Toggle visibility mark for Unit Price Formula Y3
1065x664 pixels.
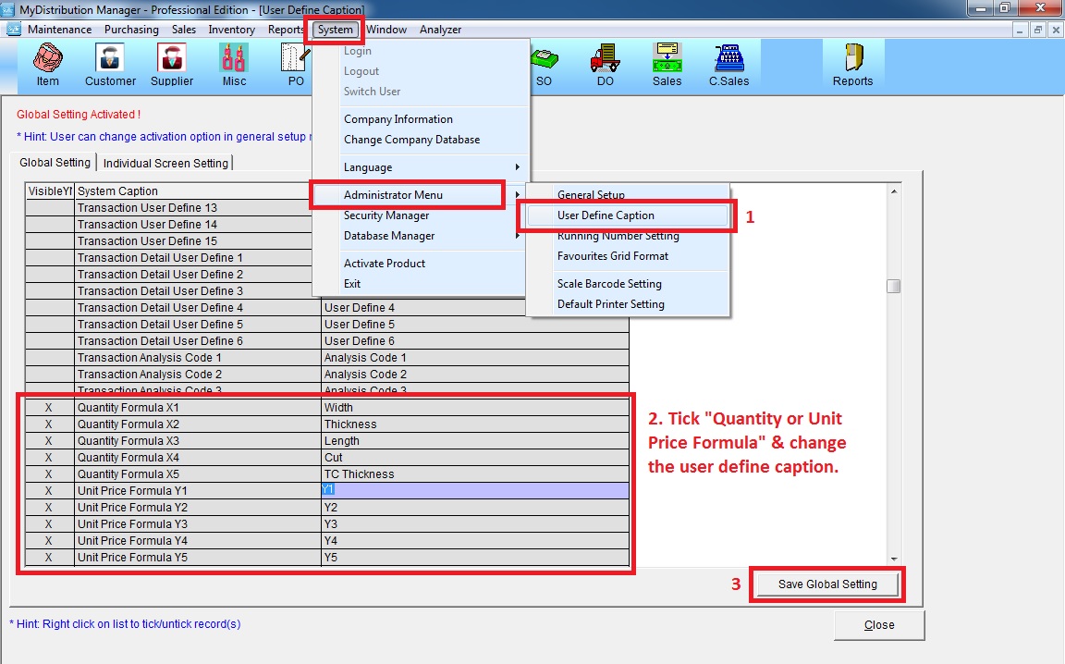point(49,524)
